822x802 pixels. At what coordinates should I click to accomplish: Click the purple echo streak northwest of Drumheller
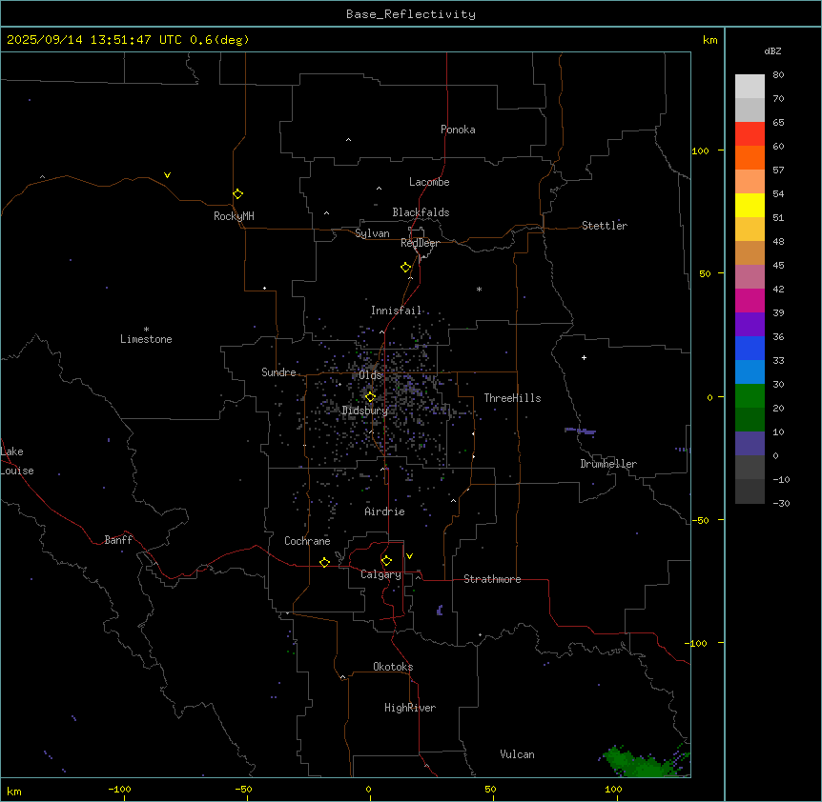580,431
